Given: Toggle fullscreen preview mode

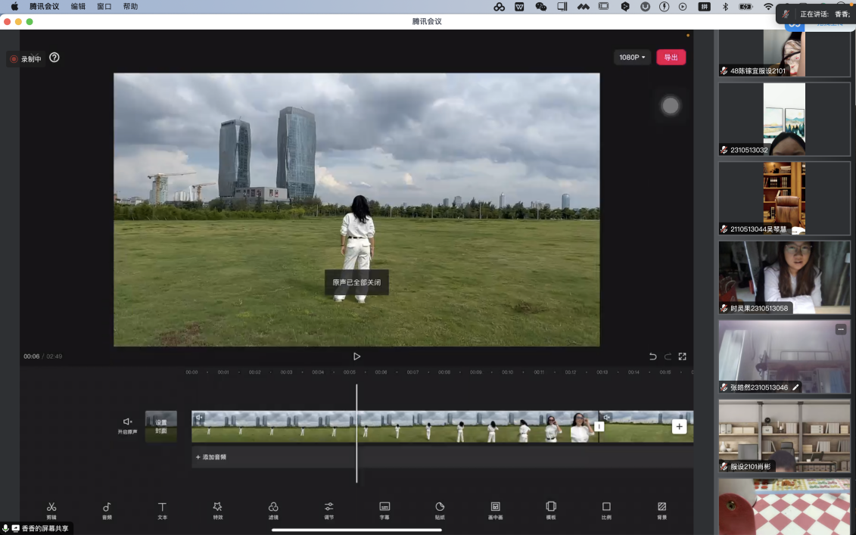Looking at the screenshot, I should (x=682, y=356).
